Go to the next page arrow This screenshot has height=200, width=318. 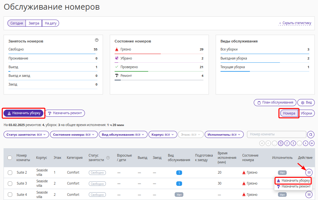click(305, 143)
